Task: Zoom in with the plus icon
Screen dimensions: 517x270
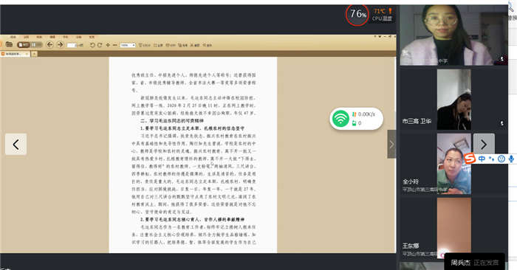Action: coord(108,45)
